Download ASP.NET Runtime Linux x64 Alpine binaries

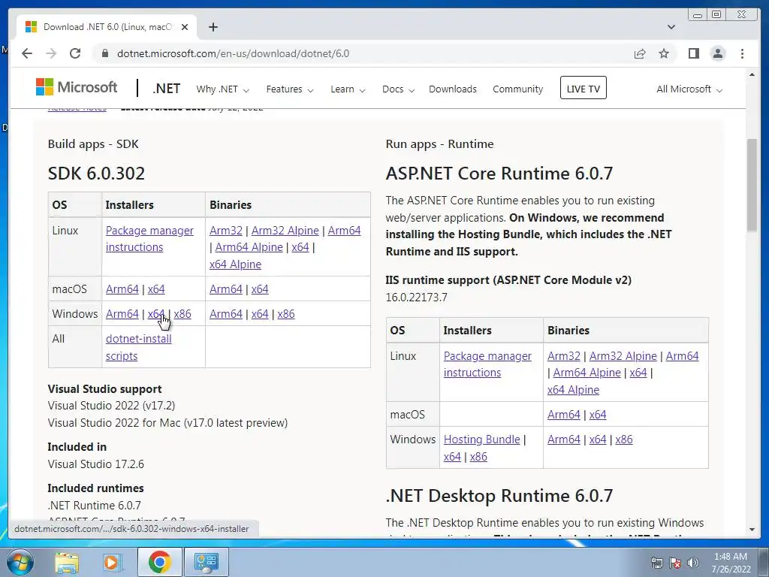pos(573,390)
